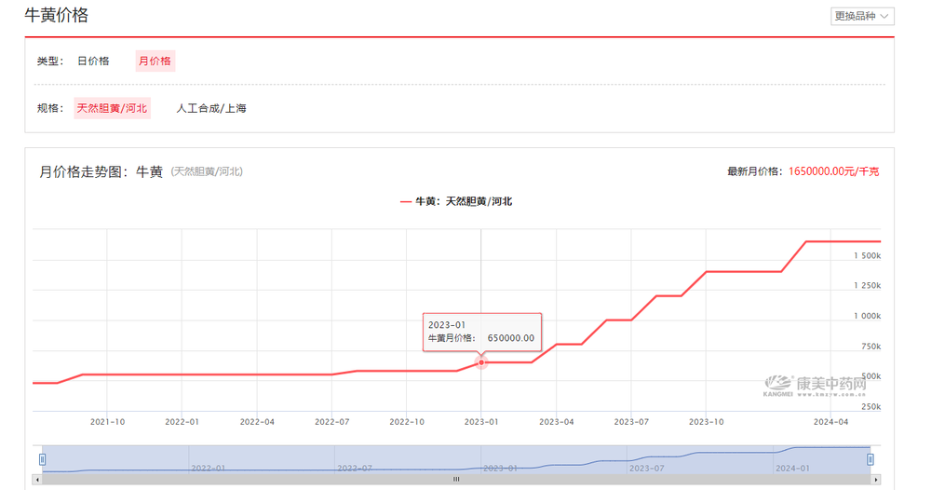Click the 1 250k y-axis label

868,286
